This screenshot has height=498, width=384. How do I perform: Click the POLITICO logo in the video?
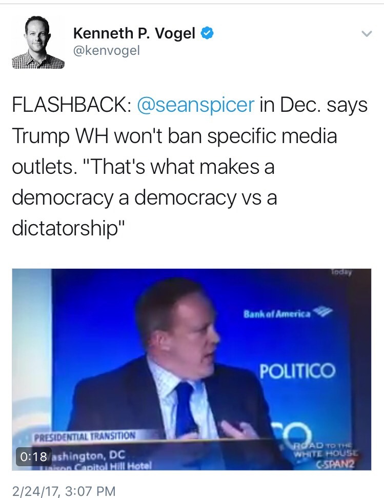[297, 371]
